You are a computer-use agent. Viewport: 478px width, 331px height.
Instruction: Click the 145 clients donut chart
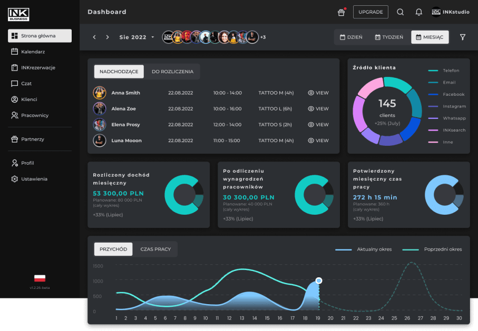tap(387, 112)
